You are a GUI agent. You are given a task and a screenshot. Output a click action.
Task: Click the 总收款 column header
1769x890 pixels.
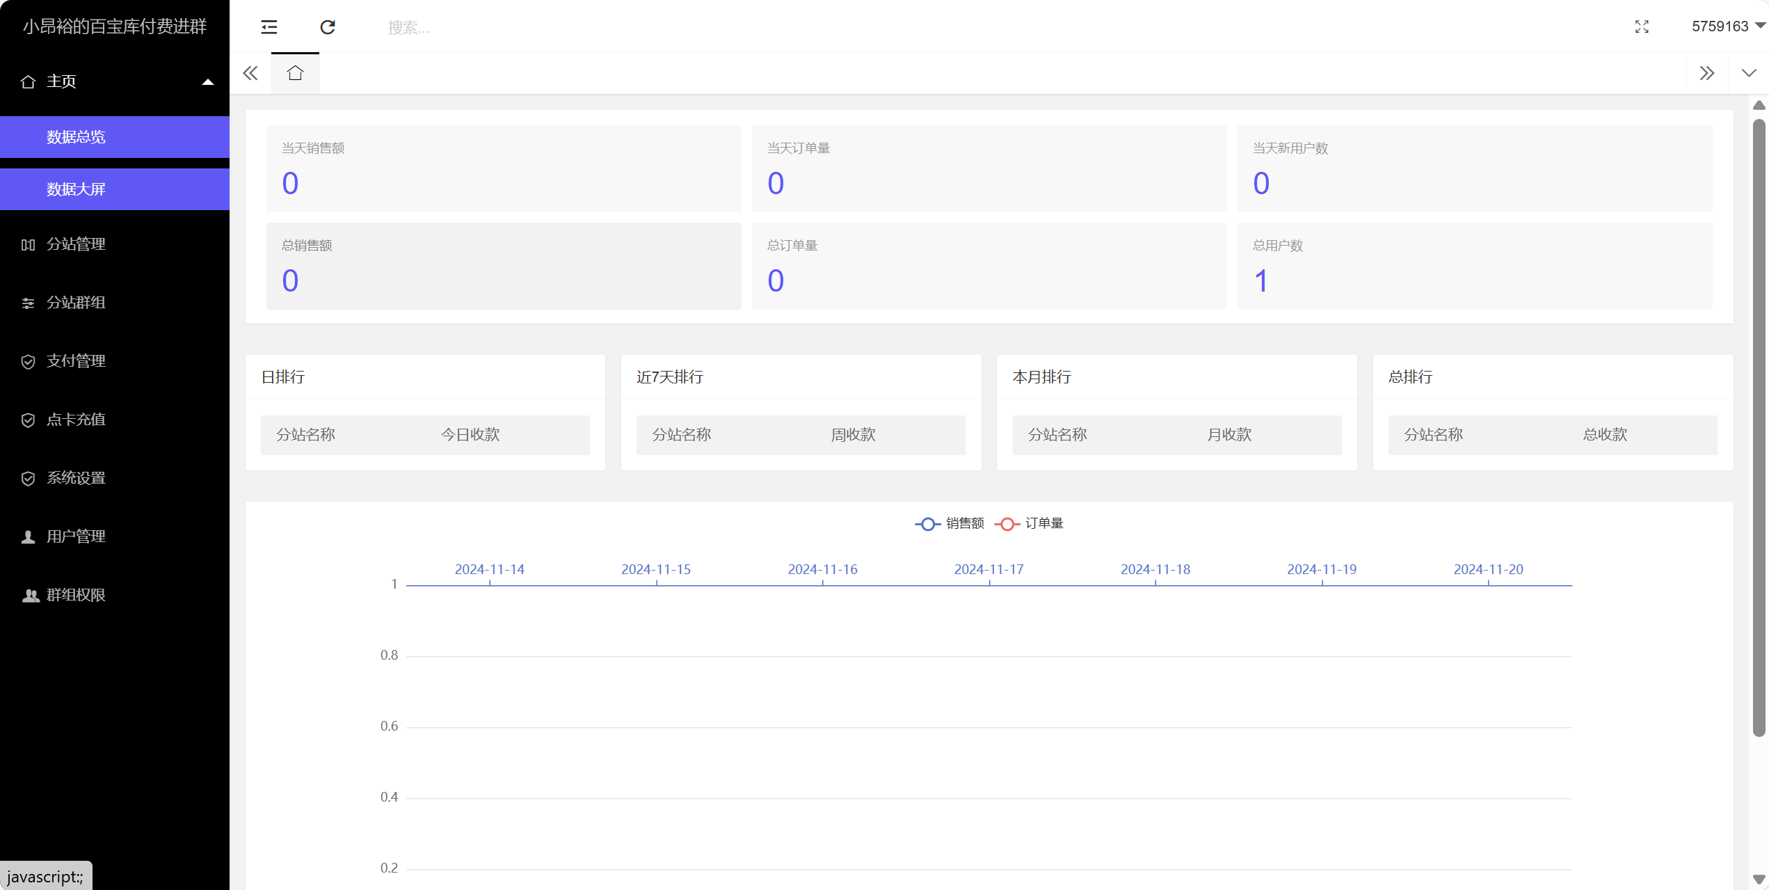(x=1606, y=435)
